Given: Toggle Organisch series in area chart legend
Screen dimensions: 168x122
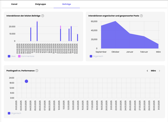Looking at the screenshot, I should 96,56.
